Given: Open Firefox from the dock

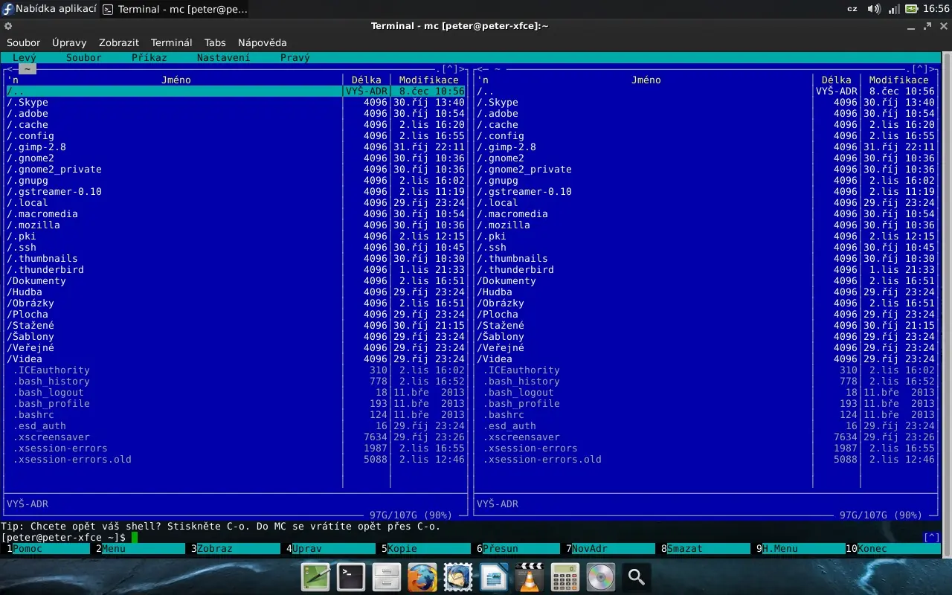Looking at the screenshot, I should 422,576.
